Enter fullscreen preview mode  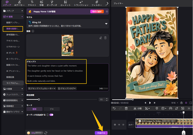pyautogui.click(x=191, y=103)
